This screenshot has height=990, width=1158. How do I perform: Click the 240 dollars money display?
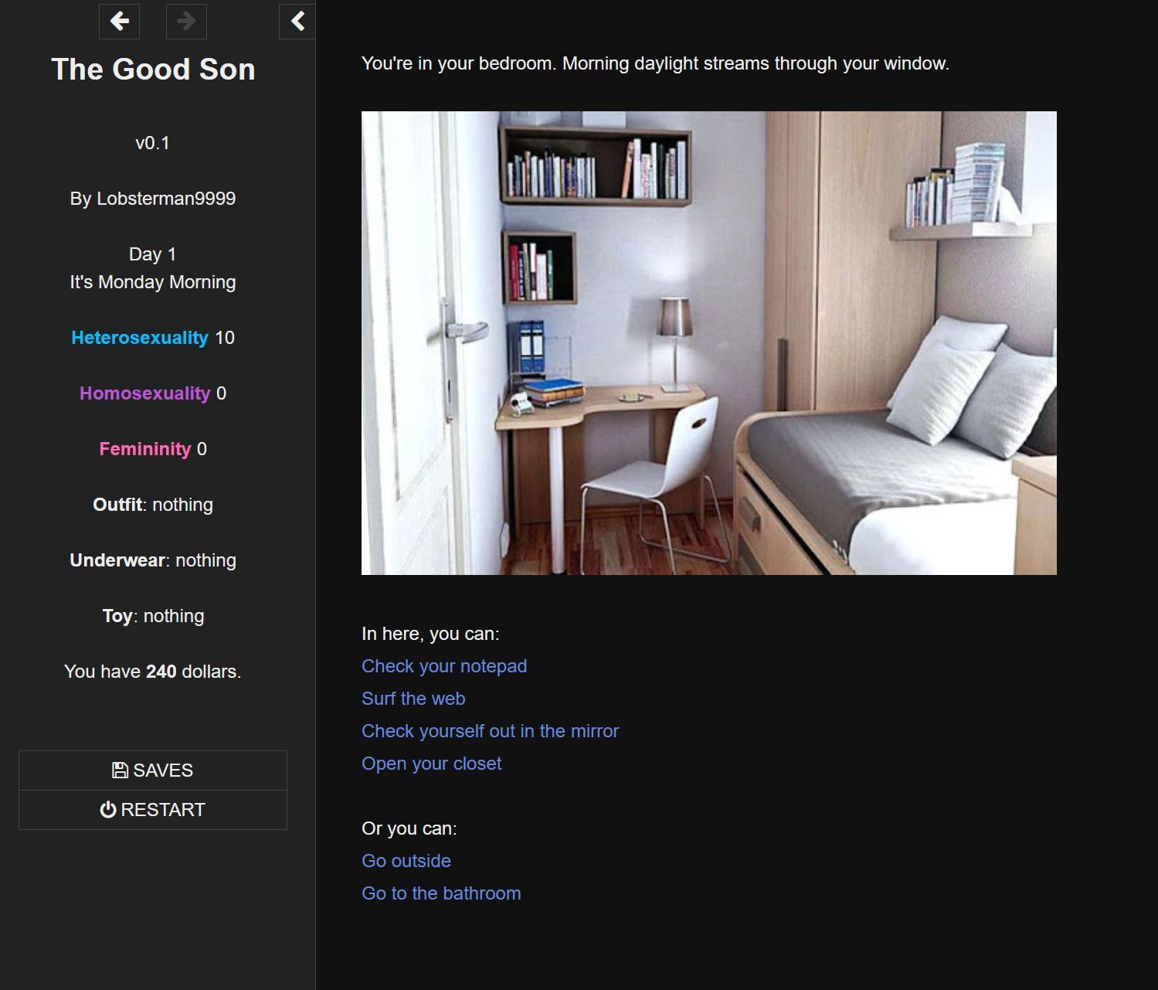point(153,671)
